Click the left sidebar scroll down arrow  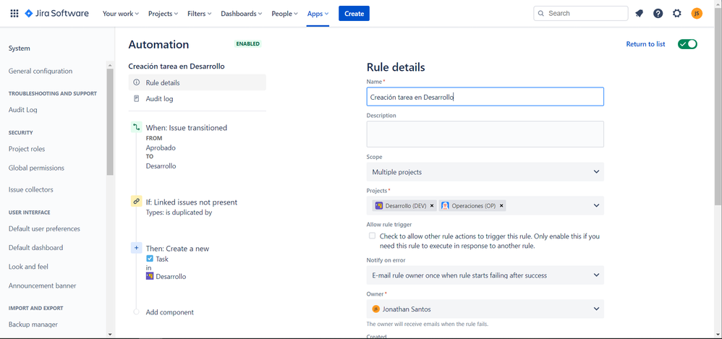(110, 333)
